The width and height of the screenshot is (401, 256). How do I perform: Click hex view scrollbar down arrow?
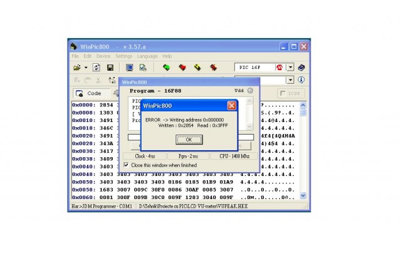click(303, 195)
